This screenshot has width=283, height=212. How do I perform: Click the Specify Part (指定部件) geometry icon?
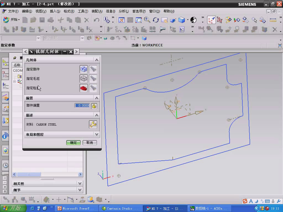click(x=84, y=69)
